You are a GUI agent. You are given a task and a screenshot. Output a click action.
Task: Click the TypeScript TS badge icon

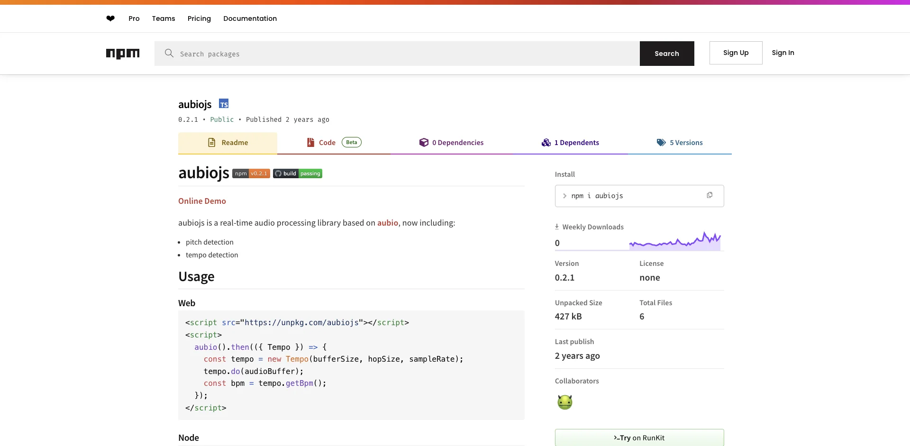pos(224,104)
